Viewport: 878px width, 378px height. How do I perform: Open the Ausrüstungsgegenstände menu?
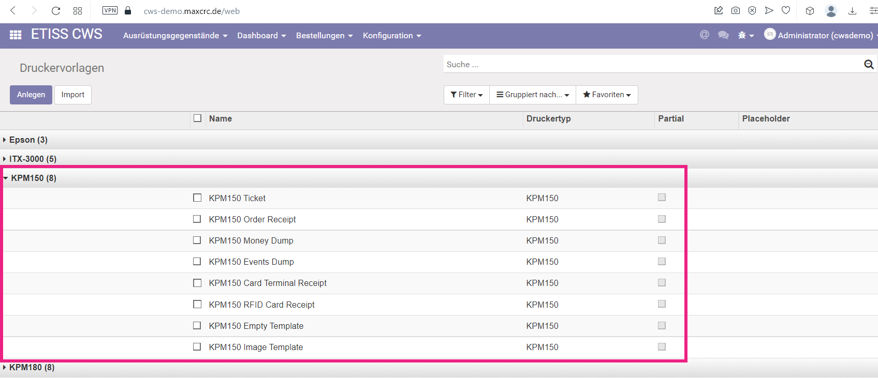[x=175, y=35]
